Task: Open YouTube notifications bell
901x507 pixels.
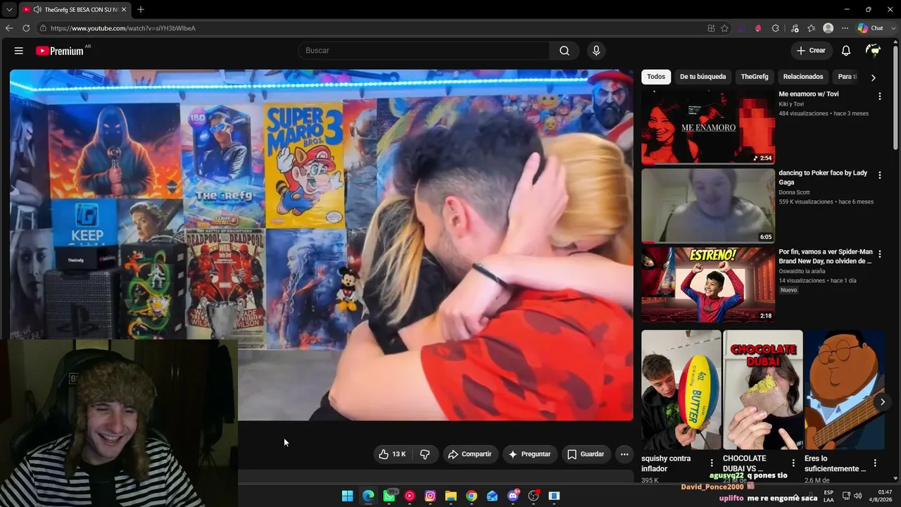Action: point(846,51)
